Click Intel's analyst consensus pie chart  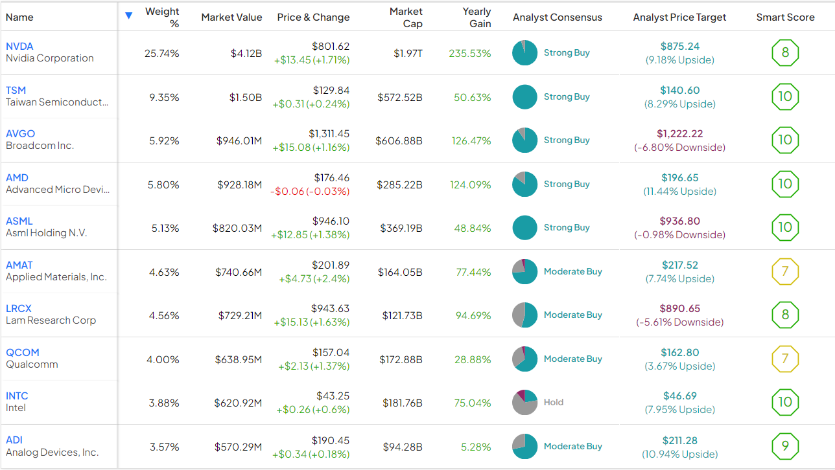pyautogui.click(x=524, y=402)
